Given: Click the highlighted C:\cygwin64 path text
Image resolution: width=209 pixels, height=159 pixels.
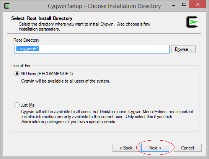Looking at the screenshot, I should (x=27, y=49).
